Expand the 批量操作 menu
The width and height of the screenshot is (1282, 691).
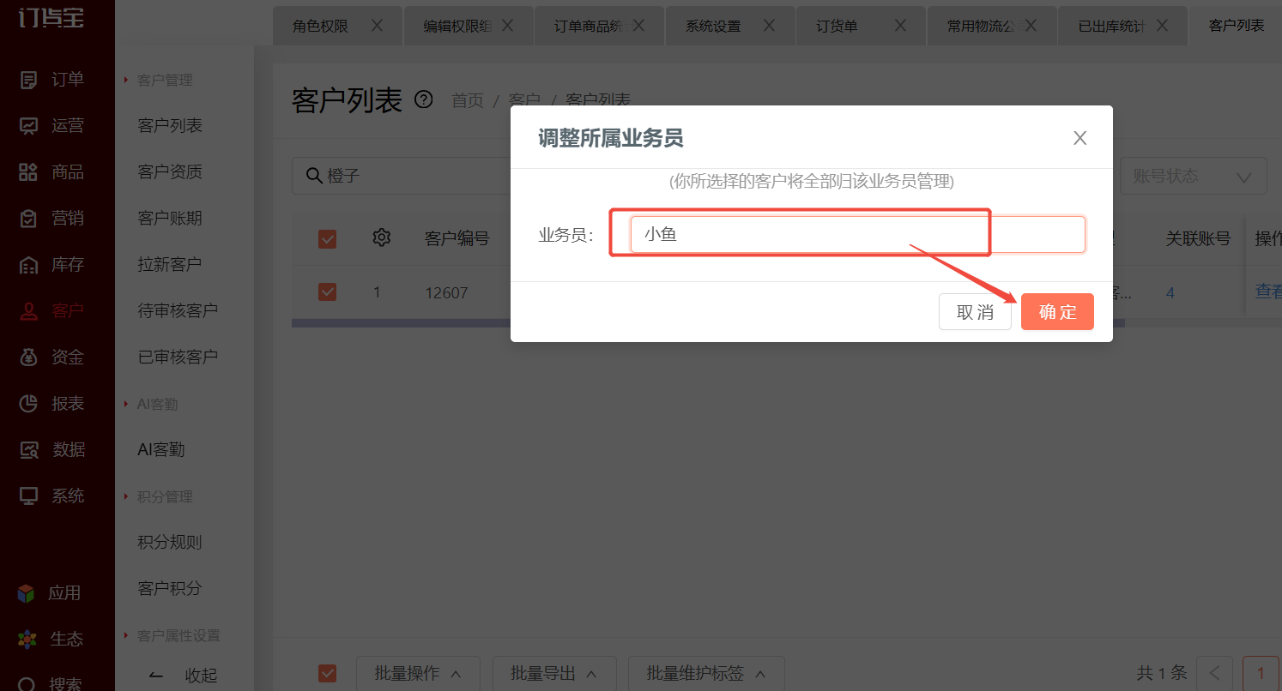[418, 674]
